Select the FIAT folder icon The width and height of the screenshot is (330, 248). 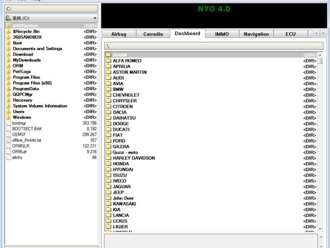coord(109,135)
